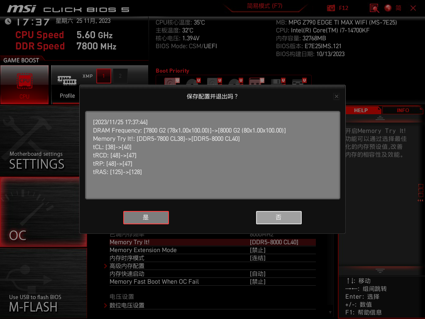Screen dimensions: 425x319
Task: Open M-FLASH BIOS update section
Action: pyautogui.click(x=43, y=283)
